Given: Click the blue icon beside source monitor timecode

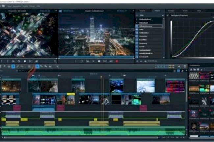Looking at the screenshot, I should point(60,11).
